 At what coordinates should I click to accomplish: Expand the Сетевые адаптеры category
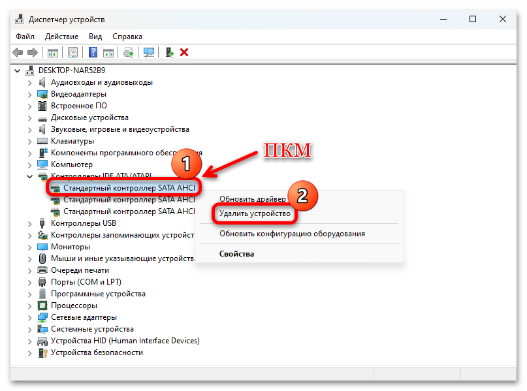[x=30, y=317]
